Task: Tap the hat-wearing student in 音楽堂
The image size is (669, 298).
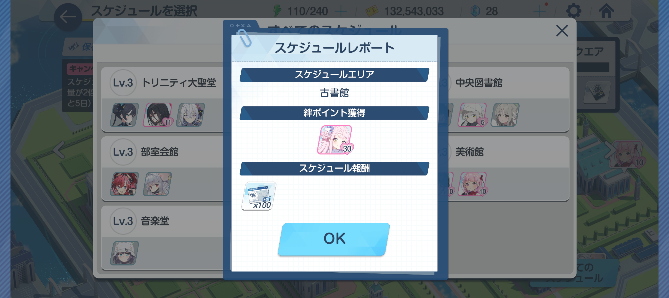Action: tap(124, 253)
